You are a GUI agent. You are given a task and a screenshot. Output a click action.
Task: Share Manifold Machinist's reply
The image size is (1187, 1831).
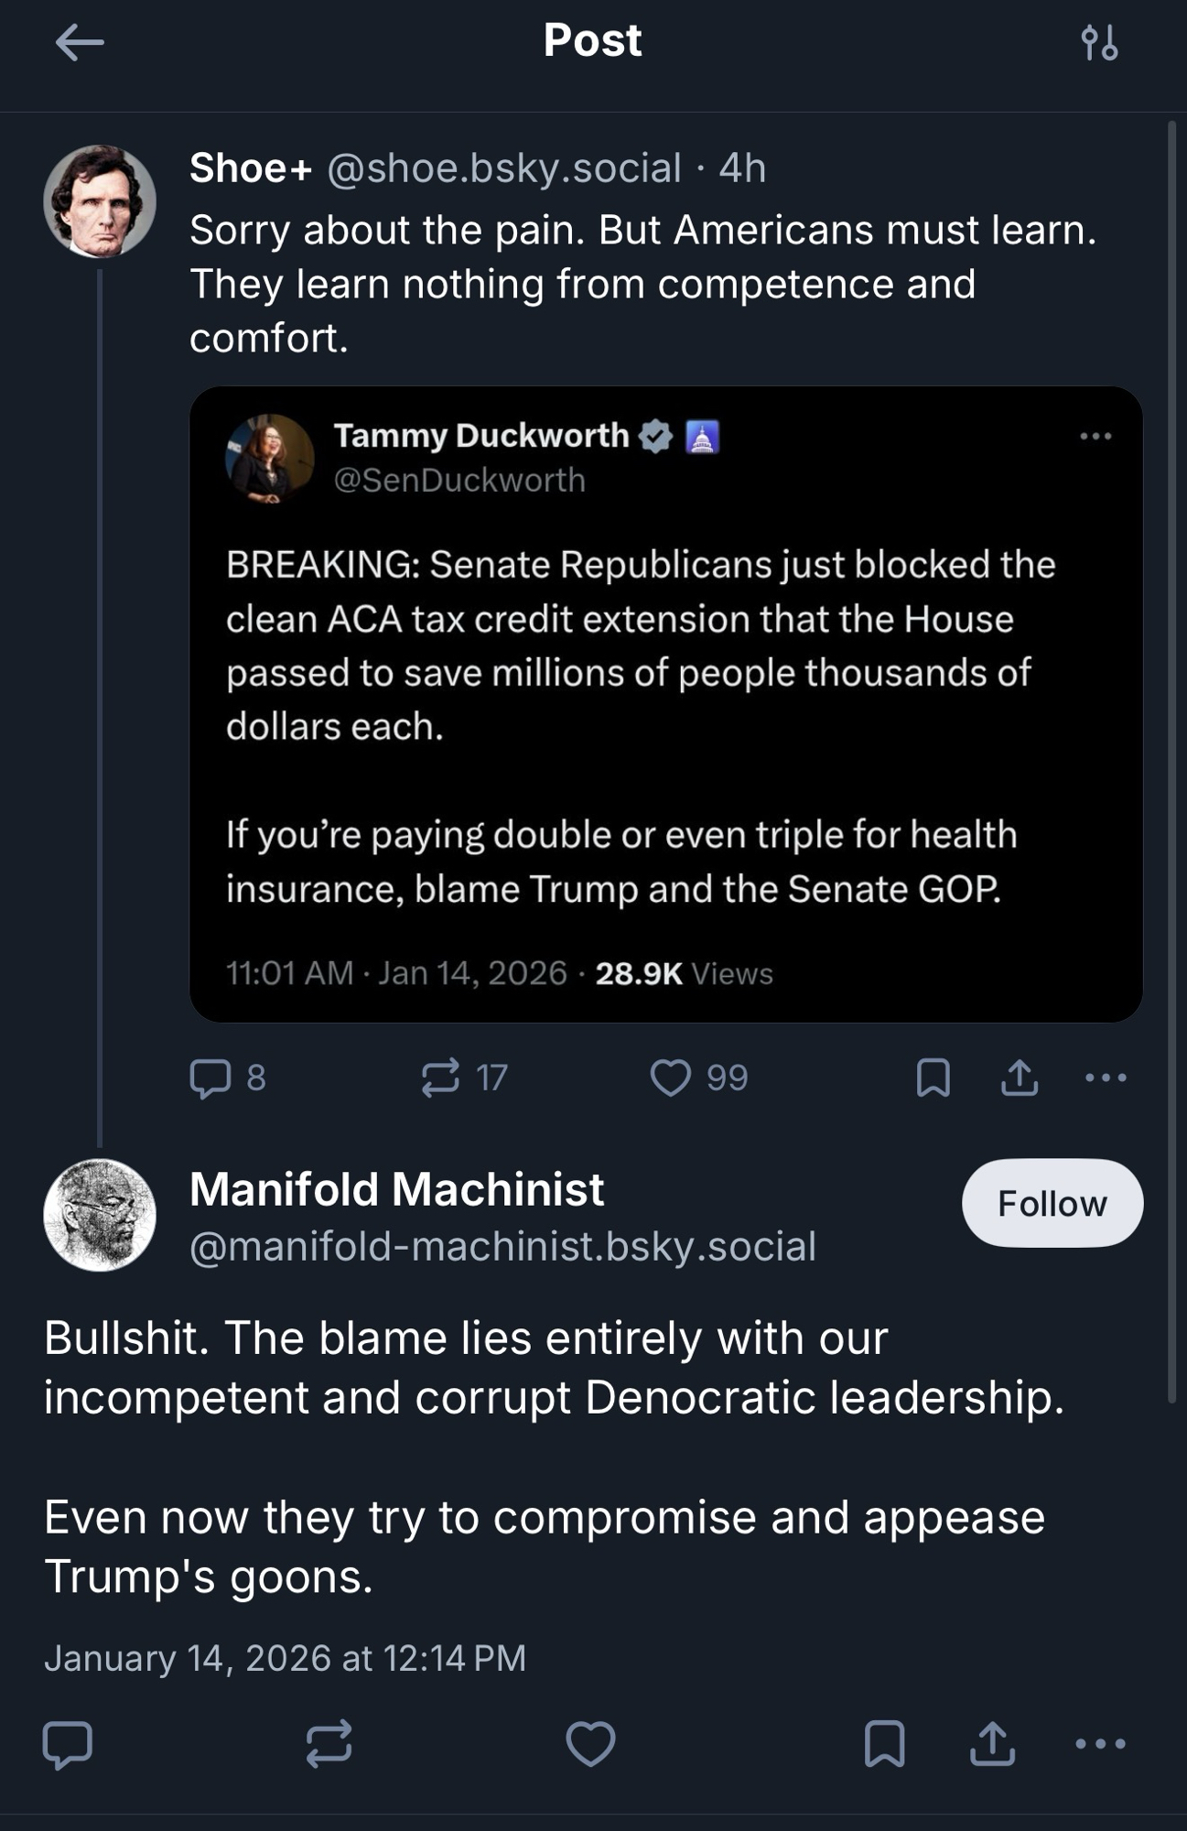point(992,1743)
